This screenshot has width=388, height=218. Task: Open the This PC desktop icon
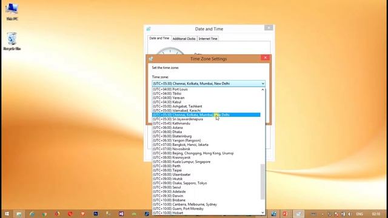pyautogui.click(x=12, y=12)
